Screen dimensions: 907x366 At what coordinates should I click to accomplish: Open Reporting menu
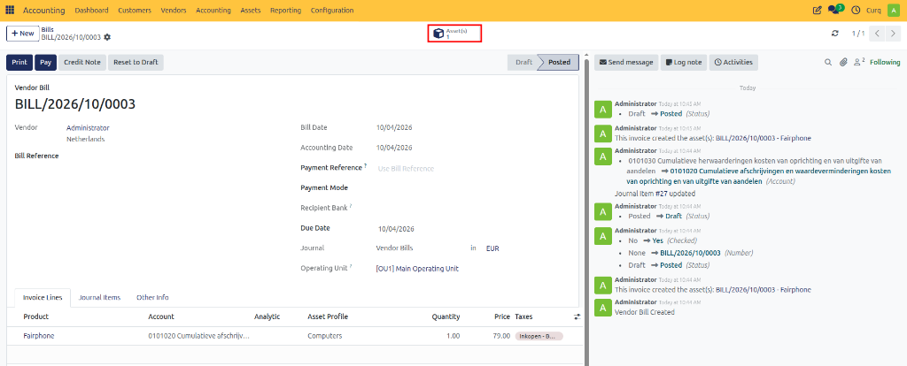(285, 11)
